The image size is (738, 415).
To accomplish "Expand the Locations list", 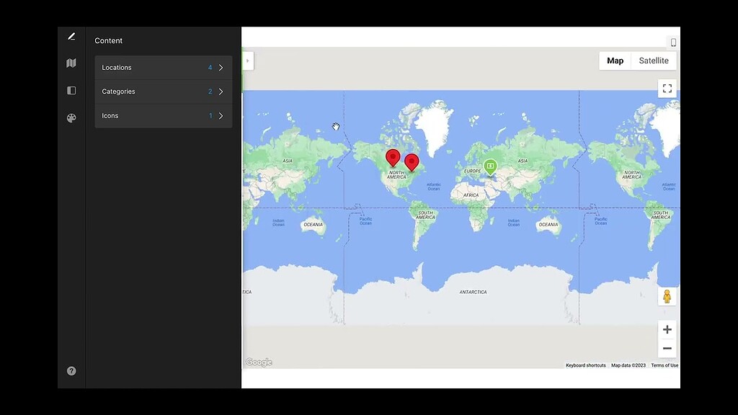I will [x=164, y=67].
